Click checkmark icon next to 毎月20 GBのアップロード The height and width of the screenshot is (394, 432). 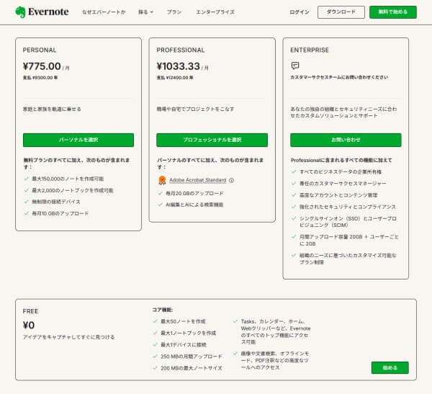(x=162, y=193)
